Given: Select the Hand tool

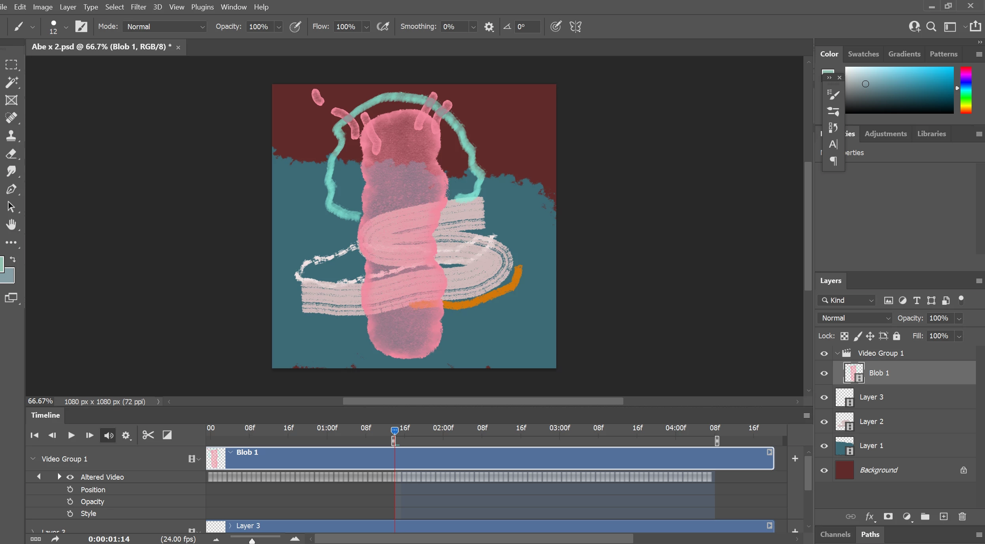Looking at the screenshot, I should click(11, 225).
